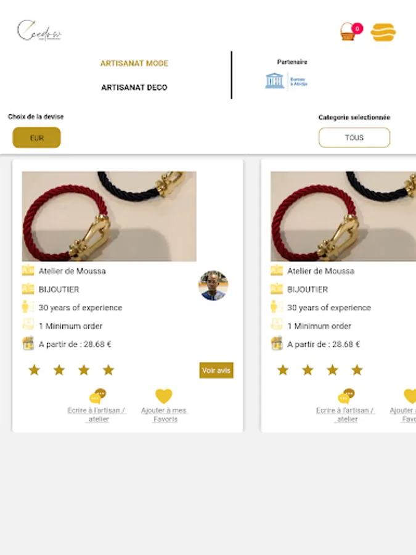Image resolution: width=416 pixels, height=555 pixels.
Task: Click the chat bubbles icon in second card
Action: click(x=346, y=397)
